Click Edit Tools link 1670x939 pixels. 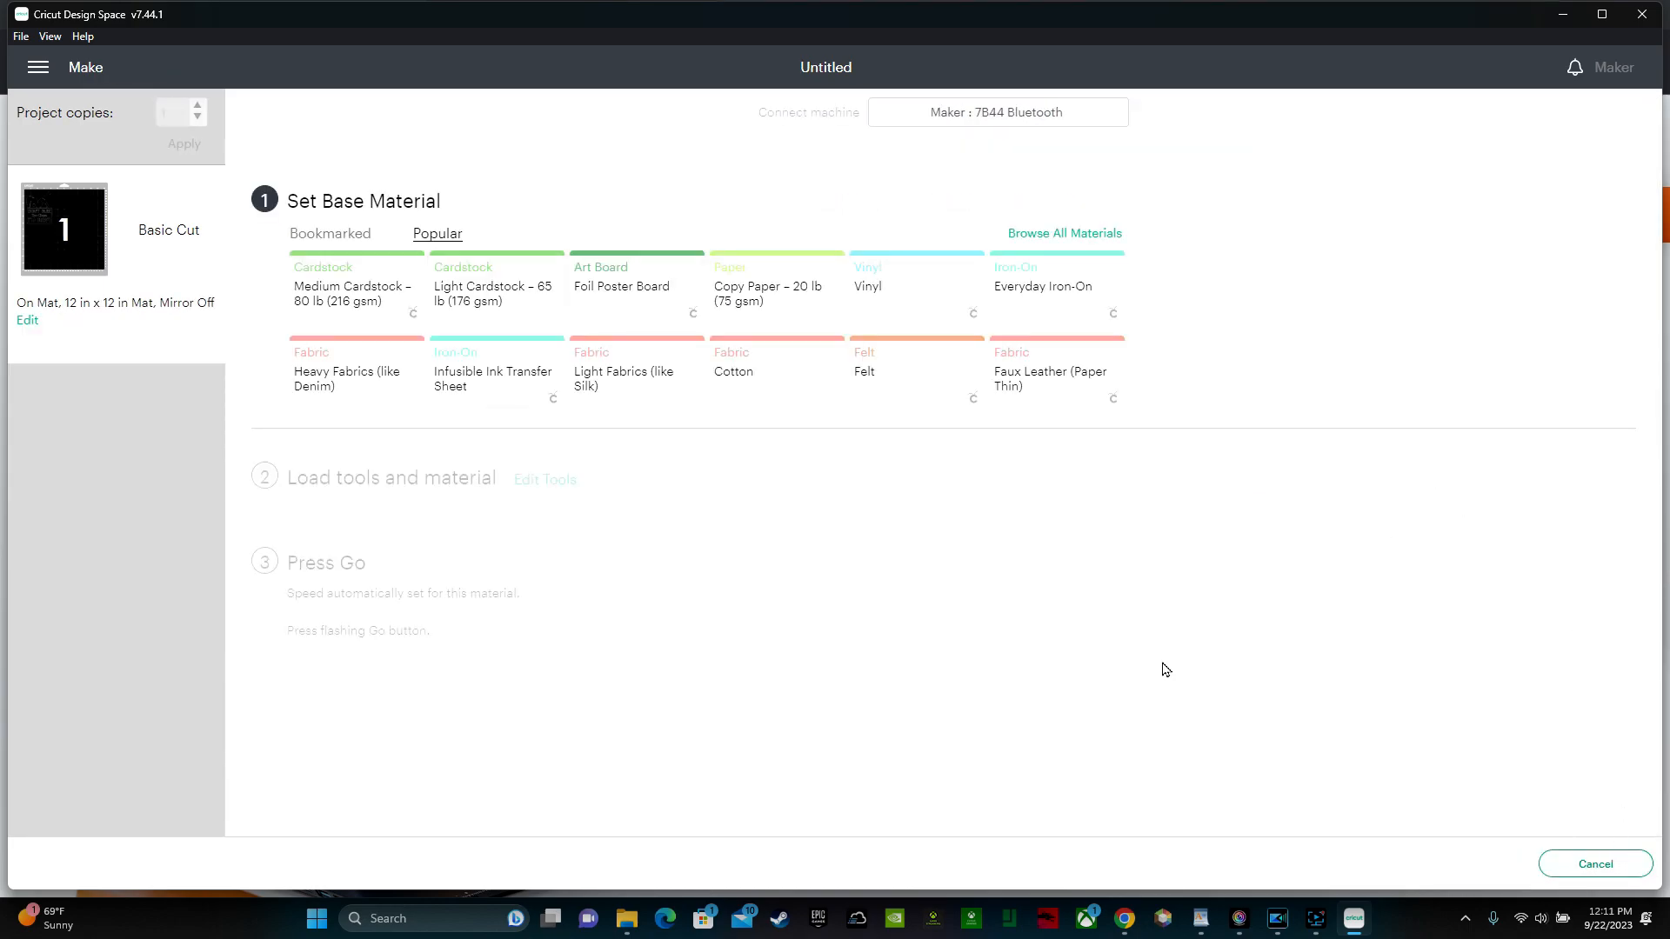[x=544, y=478]
